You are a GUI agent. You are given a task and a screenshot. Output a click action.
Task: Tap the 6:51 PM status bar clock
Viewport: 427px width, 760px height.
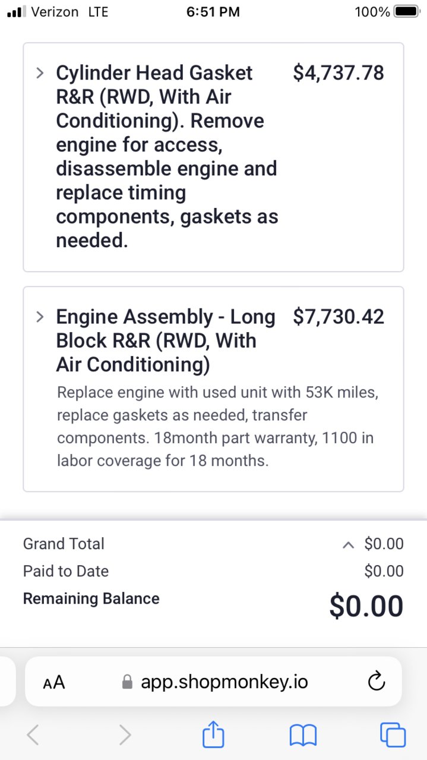pos(213,12)
